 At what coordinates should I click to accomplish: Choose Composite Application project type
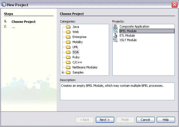(134, 26)
